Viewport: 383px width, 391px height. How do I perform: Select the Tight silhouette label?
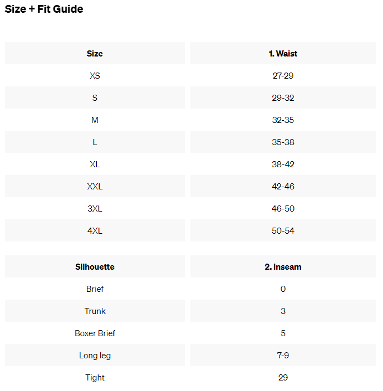pos(95,378)
